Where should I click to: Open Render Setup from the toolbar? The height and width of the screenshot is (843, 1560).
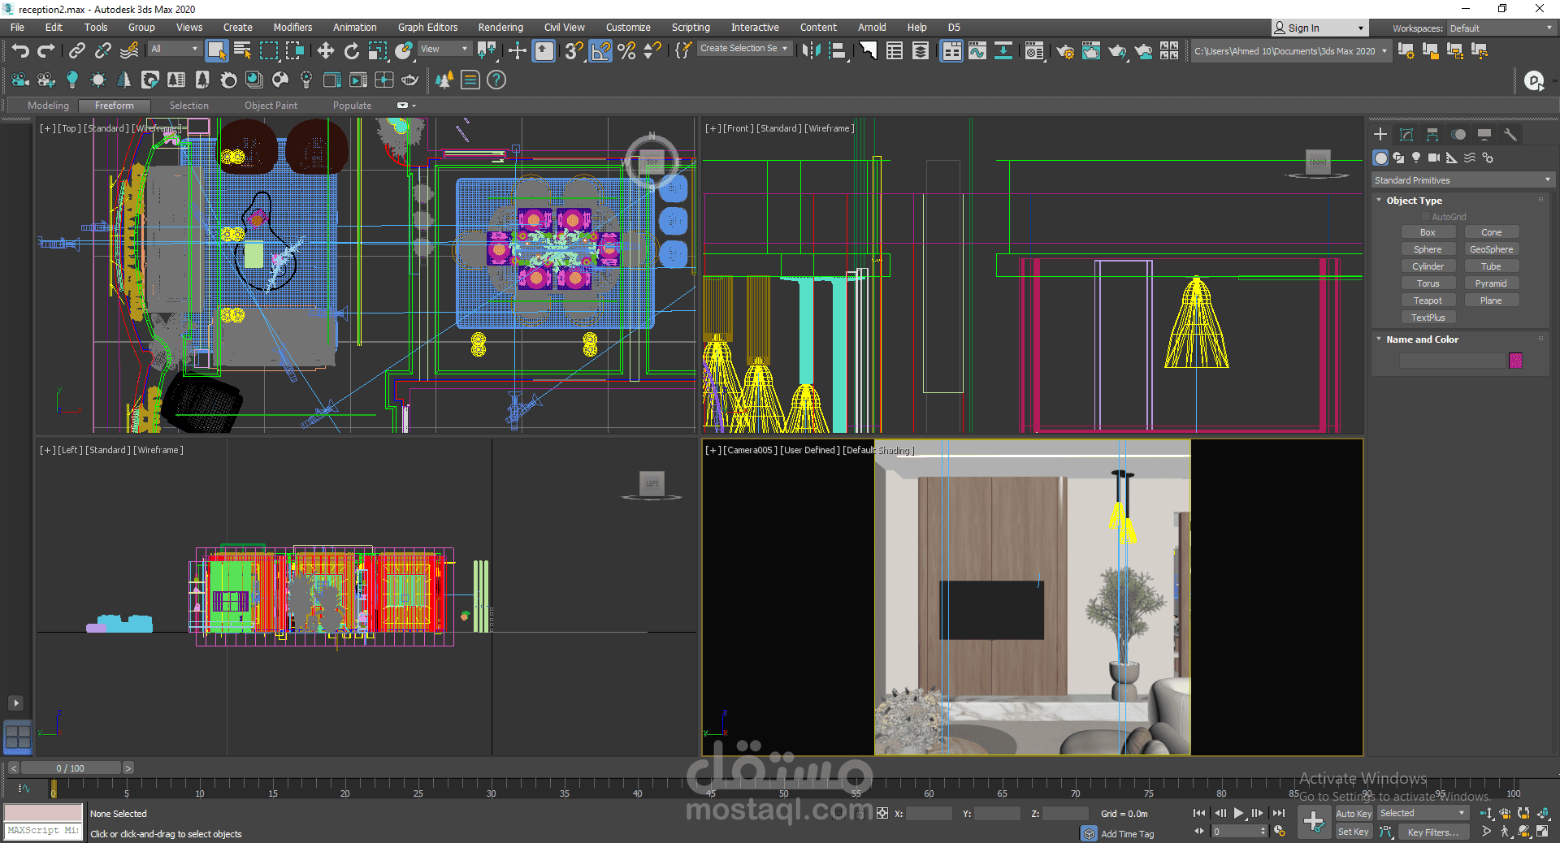coord(1064,51)
